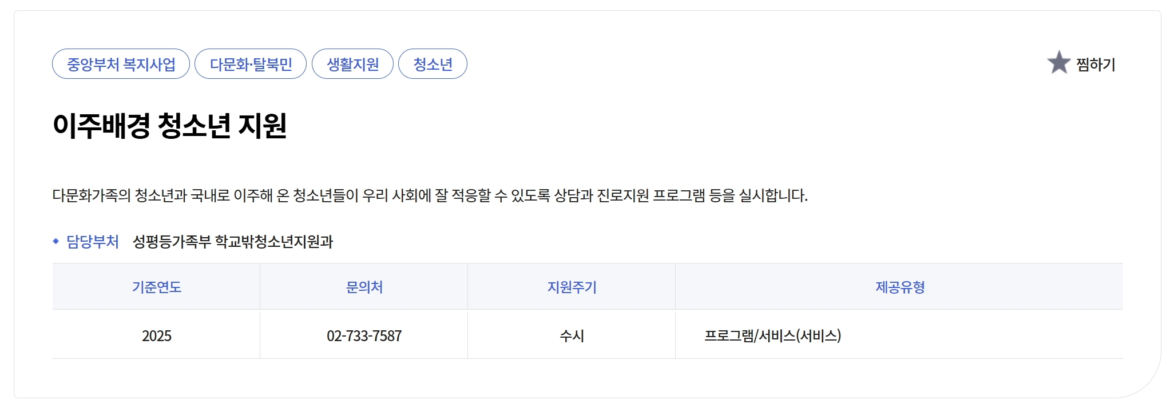Click the 중앙부처 복지사업 tag
This screenshot has width=1174, height=412.
[x=121, y=64]
